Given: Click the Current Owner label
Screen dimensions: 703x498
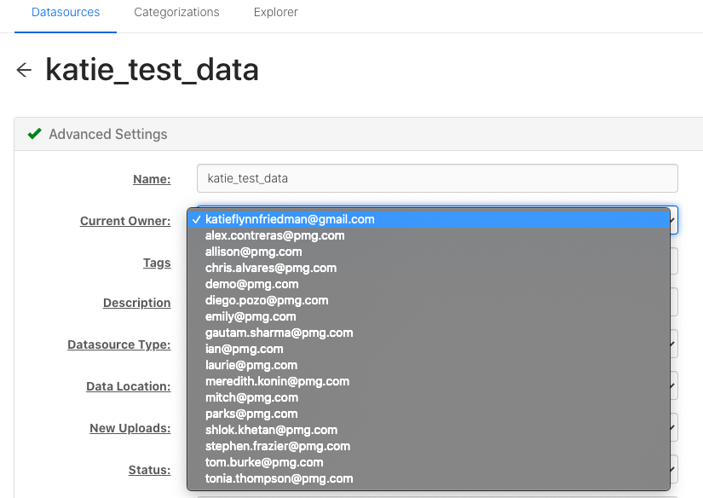Looking at the screenshot, I should [x=125, y=221].
